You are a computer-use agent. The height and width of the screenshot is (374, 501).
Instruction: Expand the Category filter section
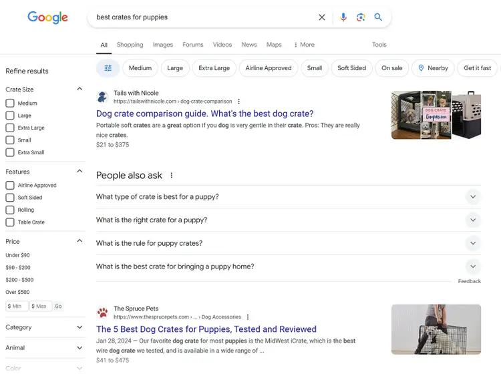[x=79, y=327]
